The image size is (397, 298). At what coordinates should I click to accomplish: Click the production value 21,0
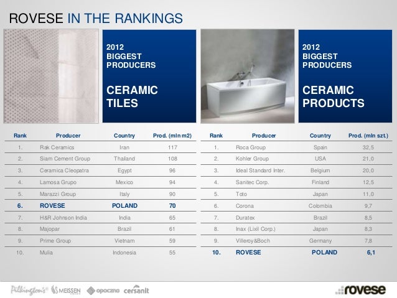[x=368, y=159]
